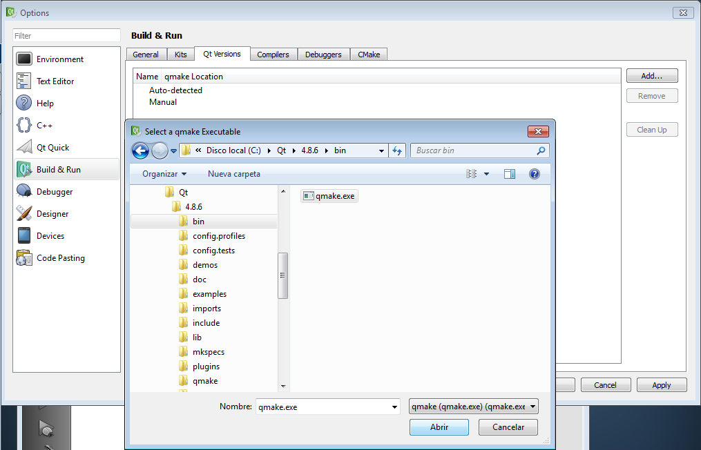Expand the Nombre filename dropdown
Image resolution: width=701 pixels, height=450 pixels.
pos(395,407)
